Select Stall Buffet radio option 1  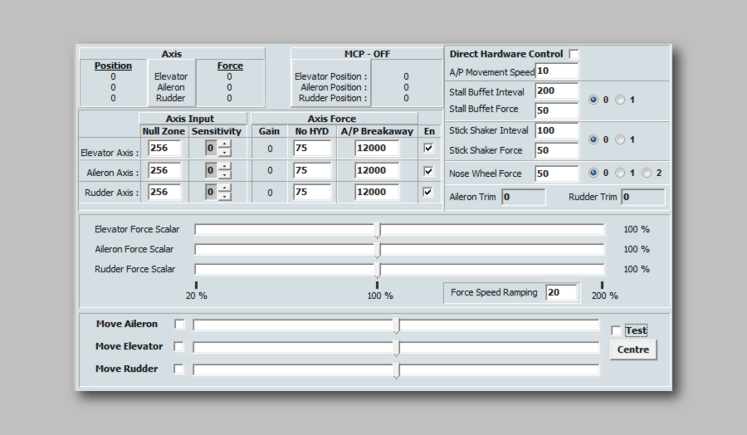point(620,100)
